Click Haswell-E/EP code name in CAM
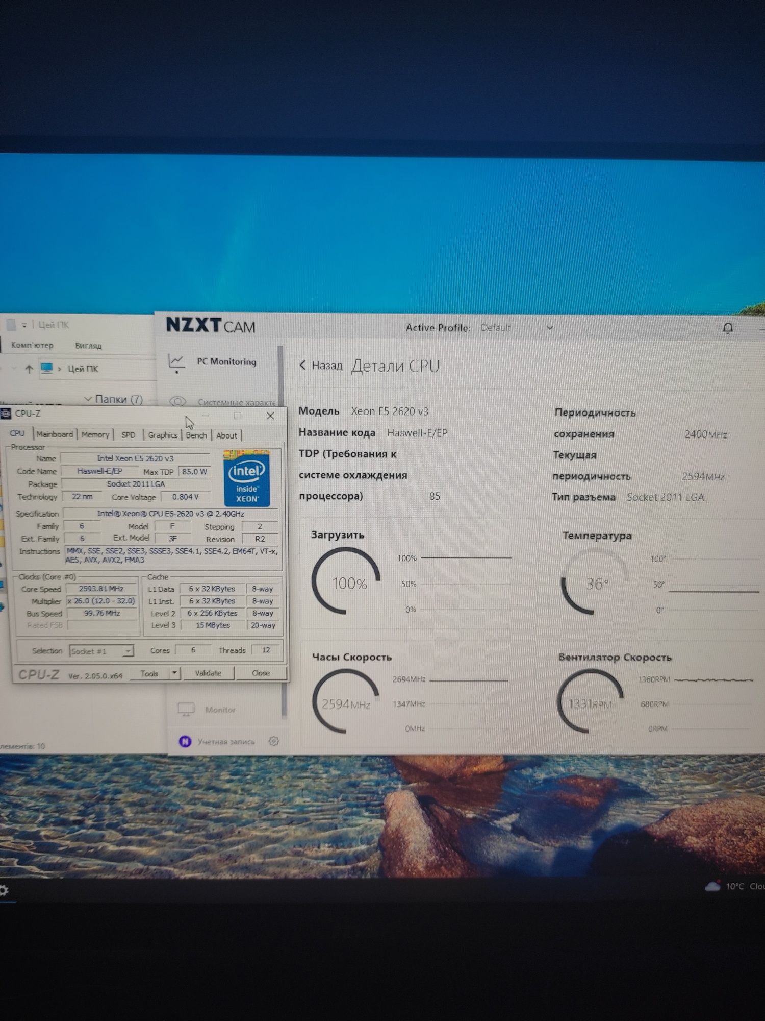 417,433
